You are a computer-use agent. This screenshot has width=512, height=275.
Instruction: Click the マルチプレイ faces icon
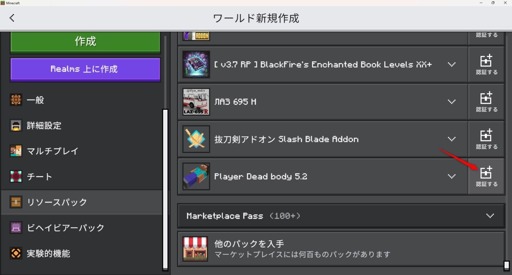click(x=16, y=151)
